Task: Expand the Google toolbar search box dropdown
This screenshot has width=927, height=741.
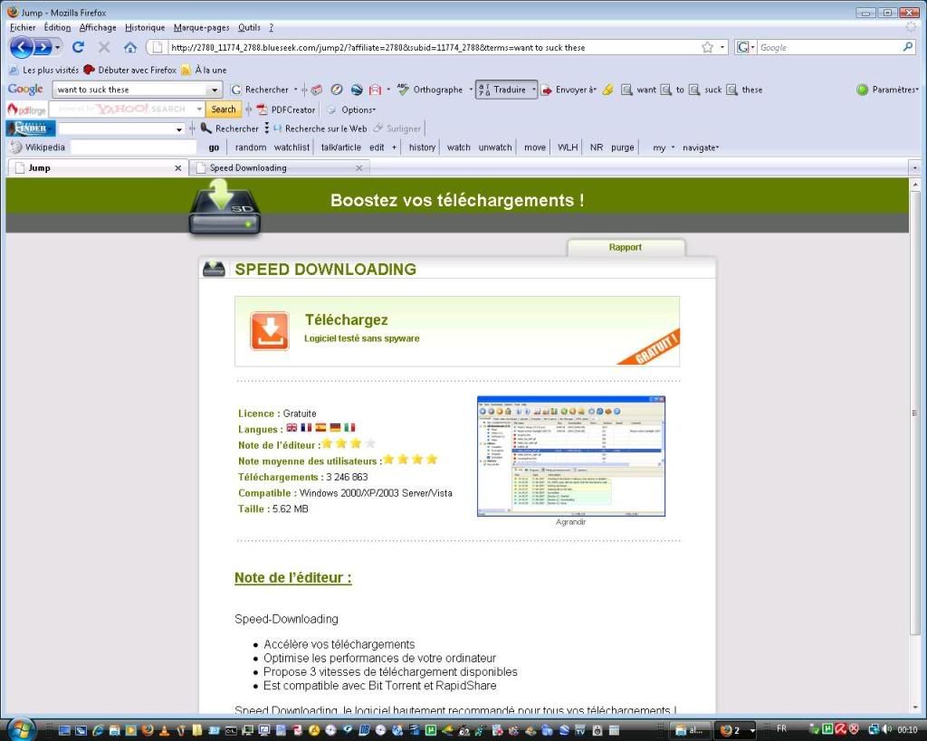Action: point(214,90)
